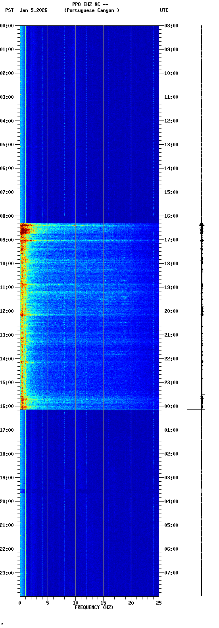This screenshot has height=628, width=219.
Task: Click the 0 Hz frequency axis value
Action: click(x=20, y=603)
